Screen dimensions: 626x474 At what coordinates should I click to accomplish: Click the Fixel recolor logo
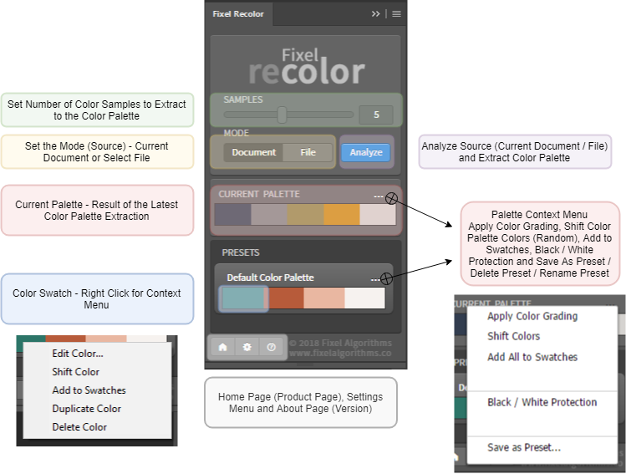307,66
